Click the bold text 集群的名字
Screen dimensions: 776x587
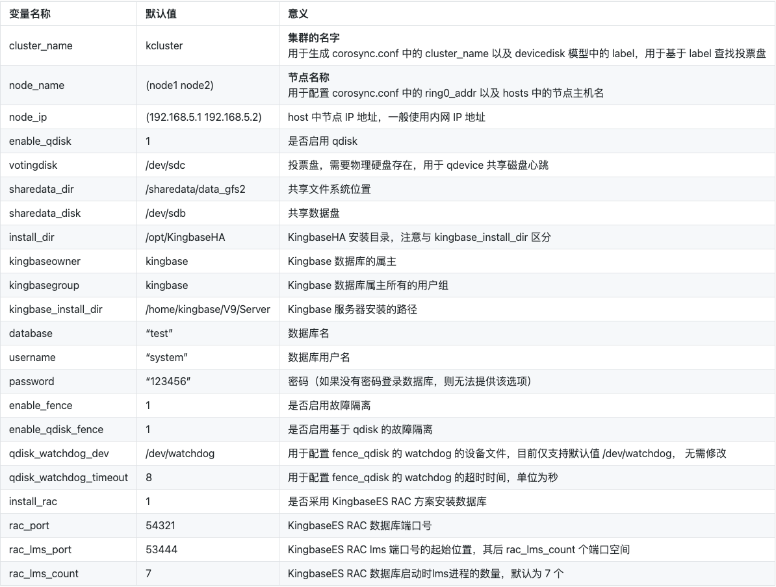pos(314,38)
